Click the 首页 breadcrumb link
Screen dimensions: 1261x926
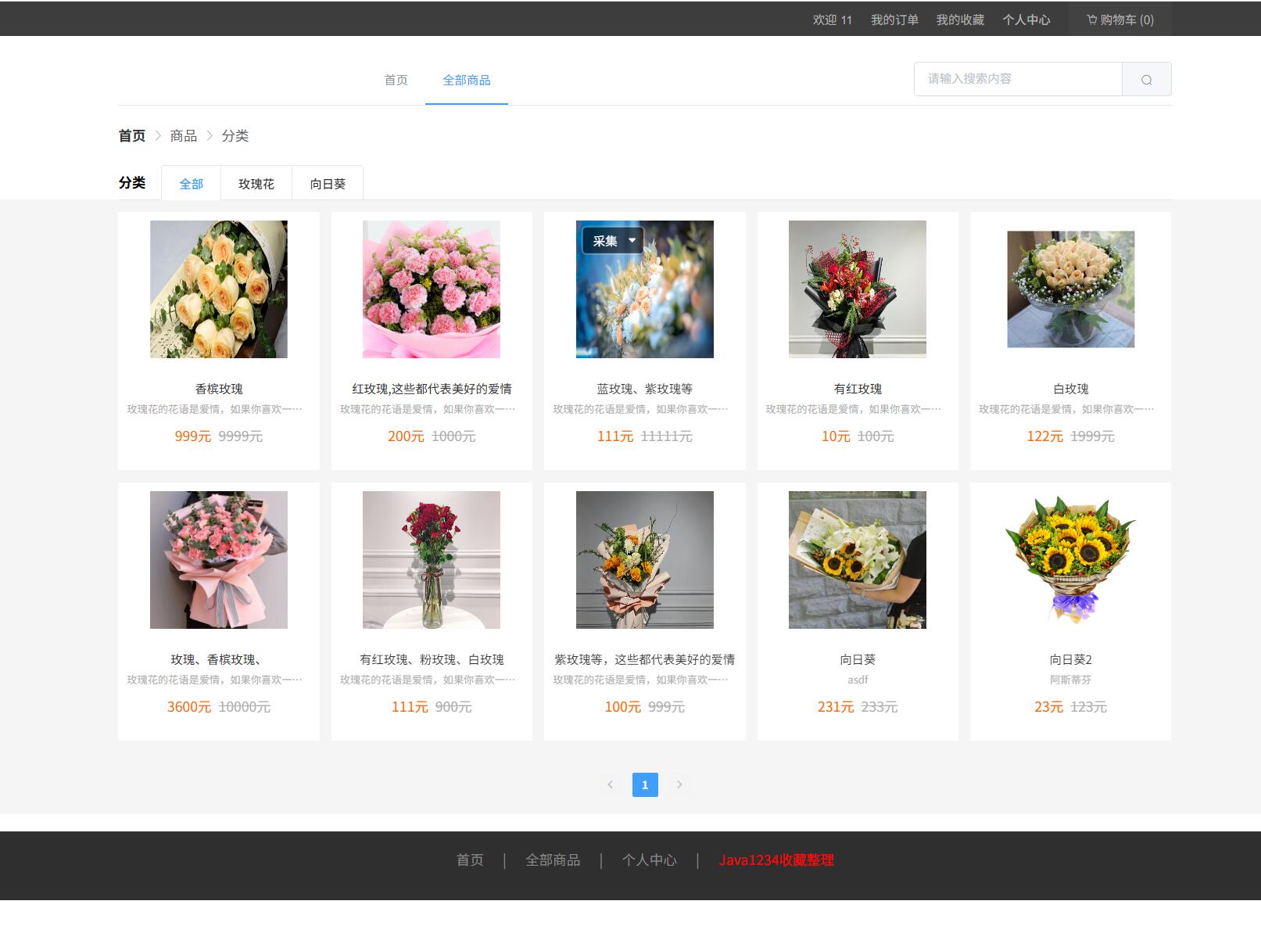coord(132,136)
